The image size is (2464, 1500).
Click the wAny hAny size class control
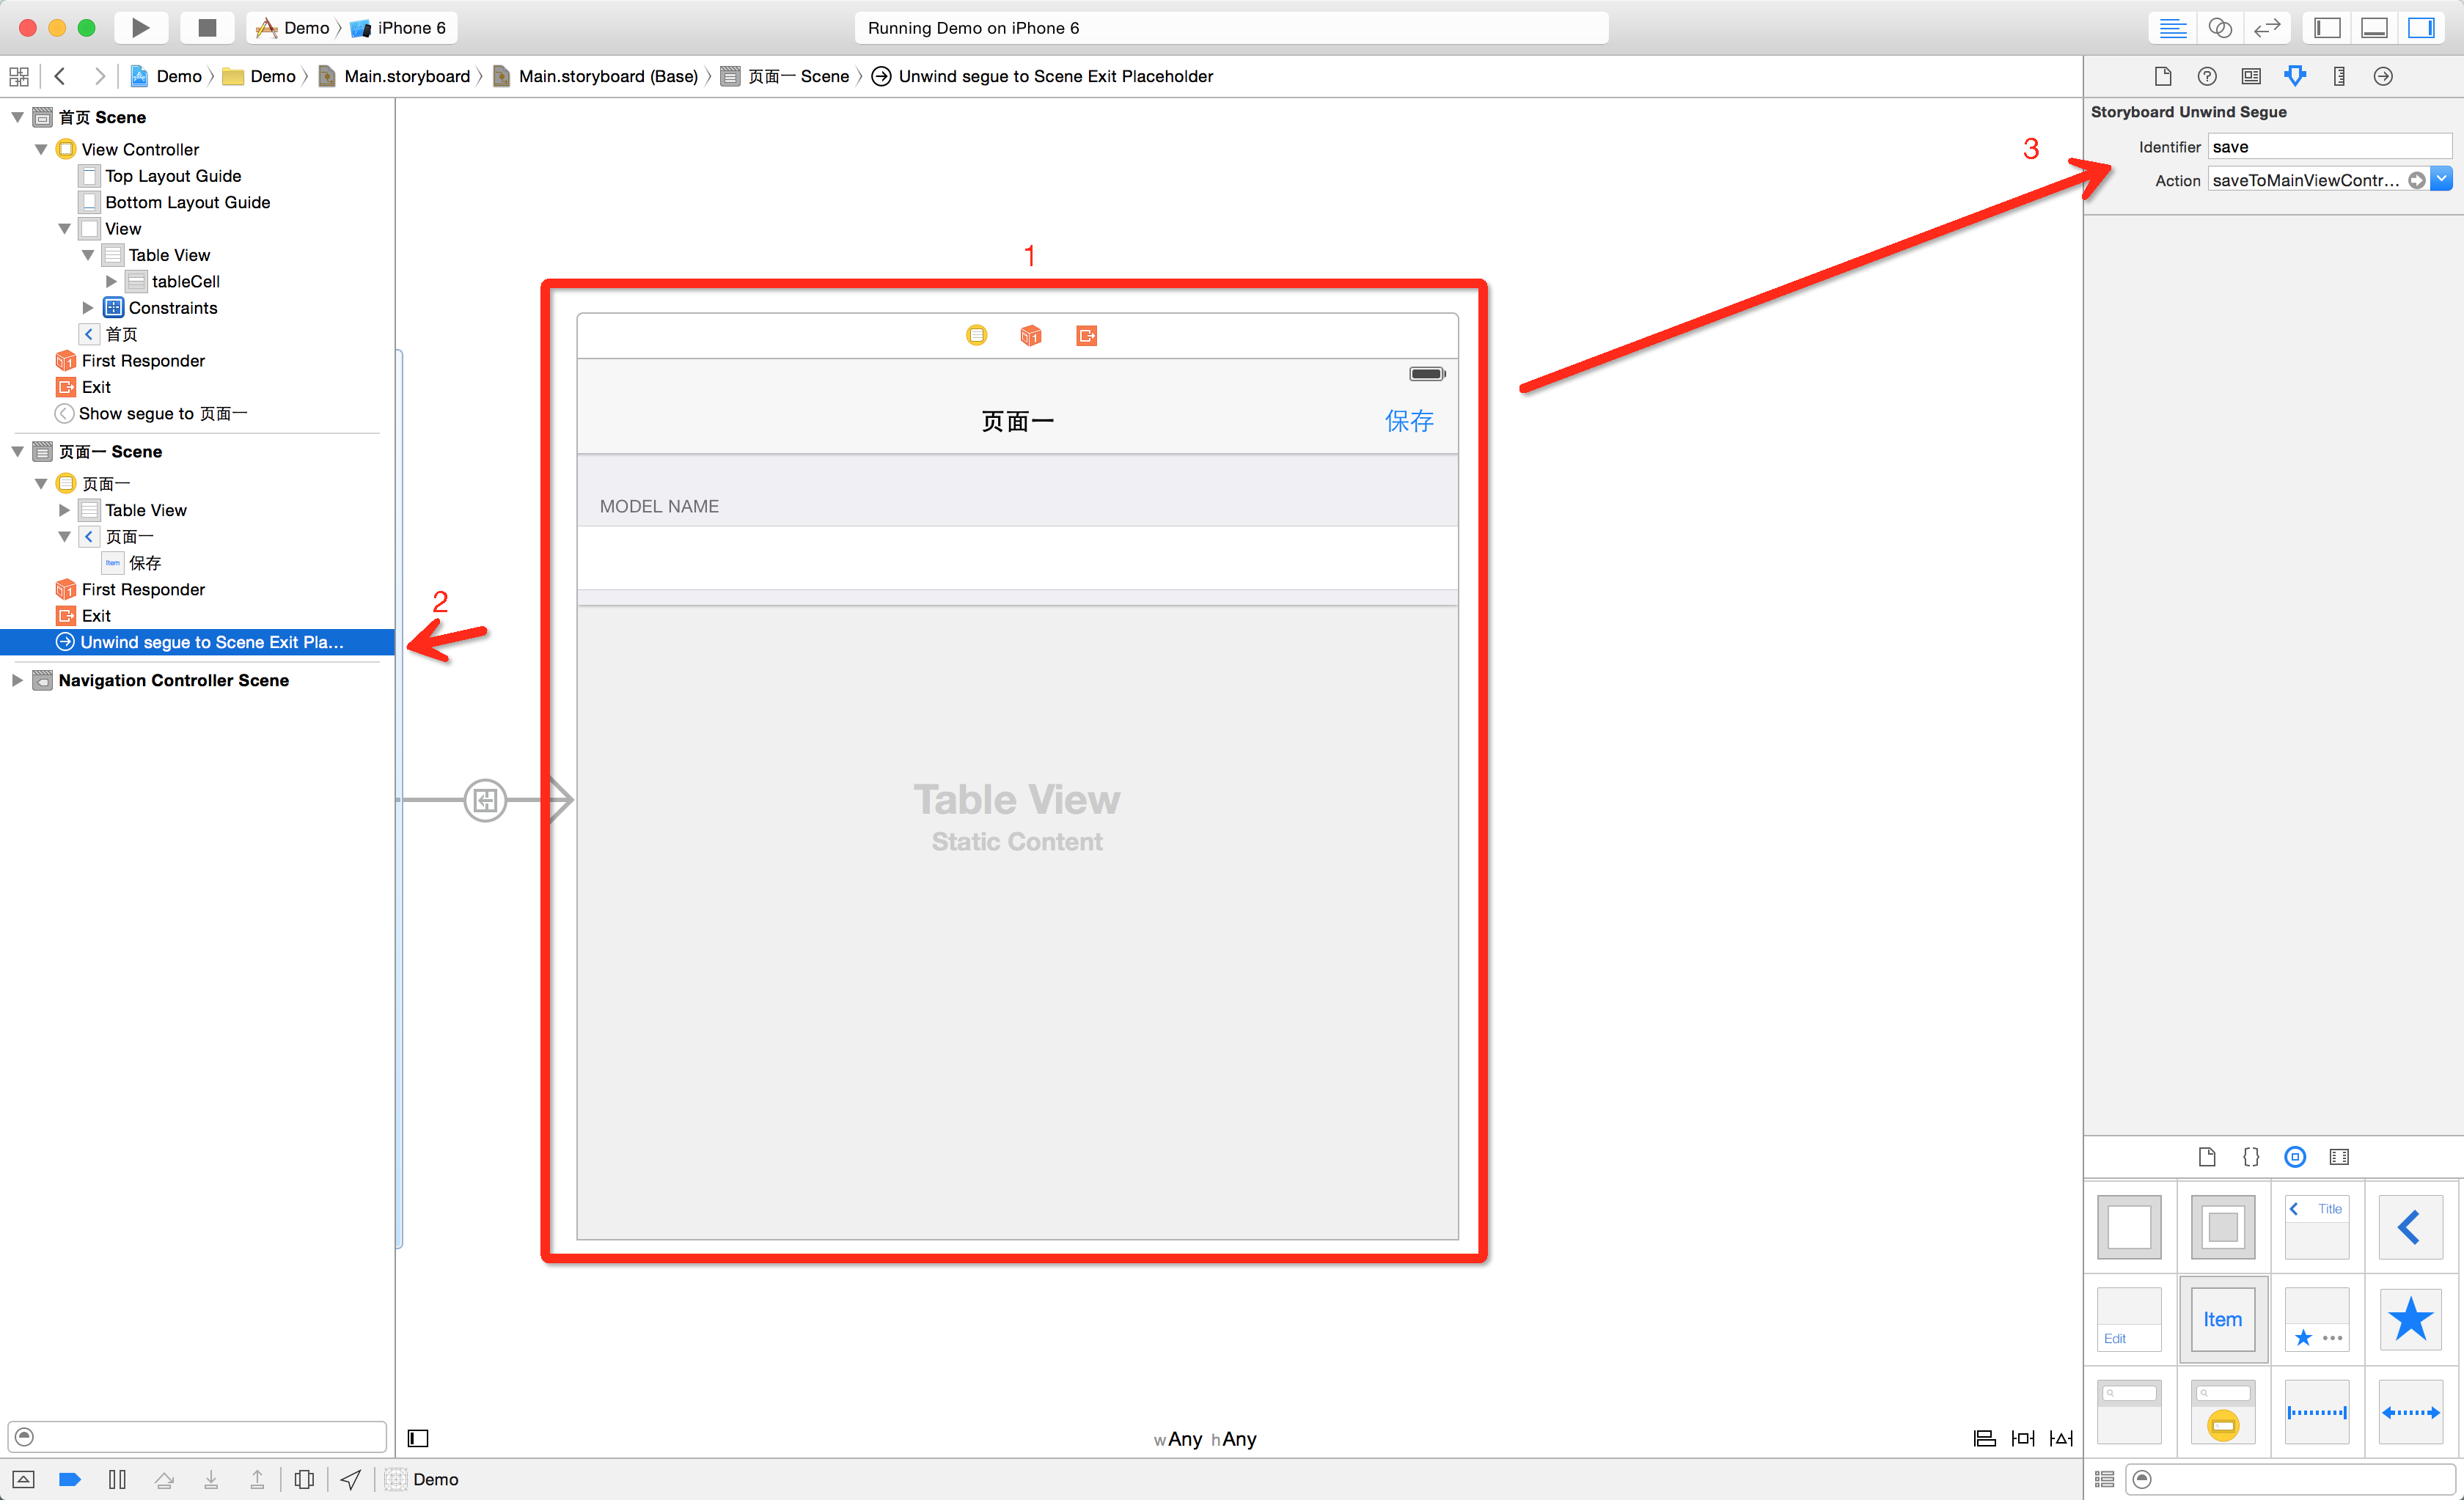pyautogui.click(x=1205, y=1439)
